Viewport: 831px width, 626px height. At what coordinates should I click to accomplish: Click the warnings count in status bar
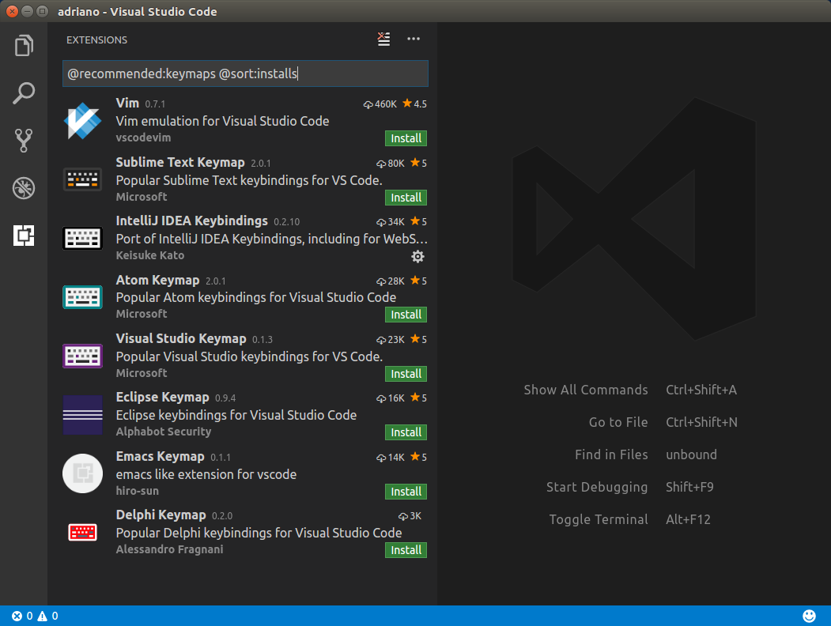[x=47, y=616]
